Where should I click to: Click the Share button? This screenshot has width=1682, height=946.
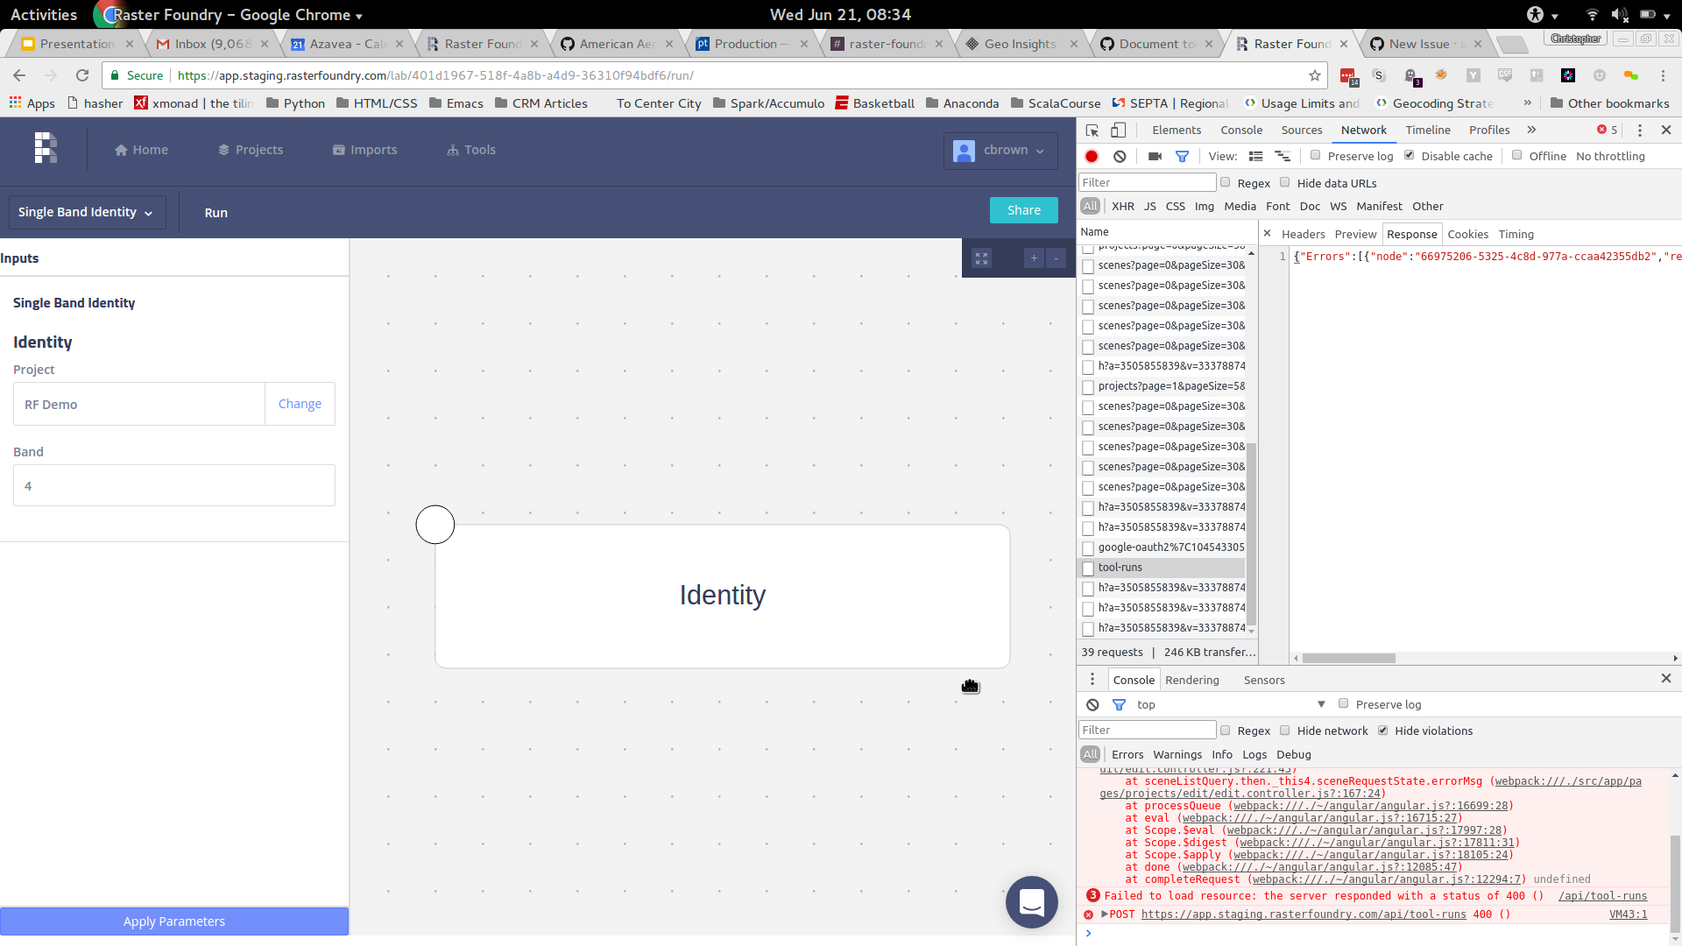[1023, 210]
